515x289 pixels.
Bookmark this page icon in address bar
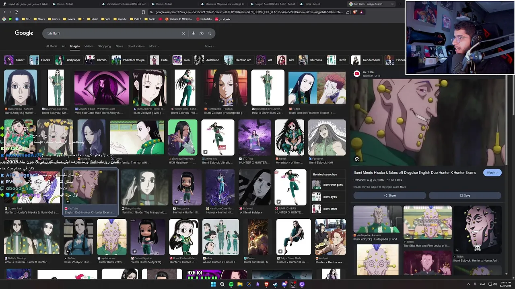143,12
